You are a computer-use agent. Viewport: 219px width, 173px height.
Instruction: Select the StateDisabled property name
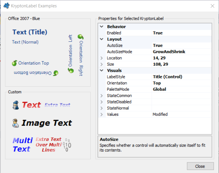point(119,102)
